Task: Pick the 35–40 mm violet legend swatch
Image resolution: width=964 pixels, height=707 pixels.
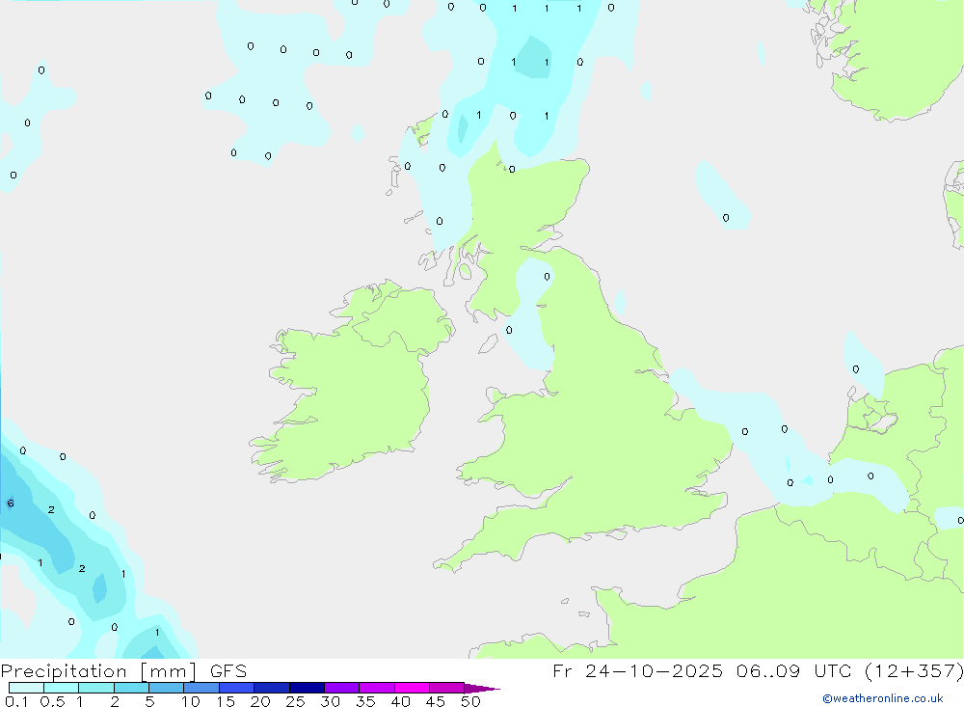Action: (x=376, y=688)
